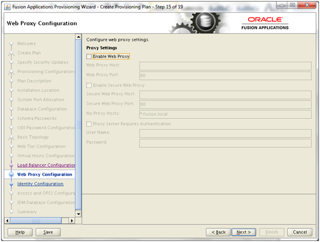Screen dimensions: 320x242
Task: Click the horizontal scroll right arrow
Action: (x=72, y=221)
